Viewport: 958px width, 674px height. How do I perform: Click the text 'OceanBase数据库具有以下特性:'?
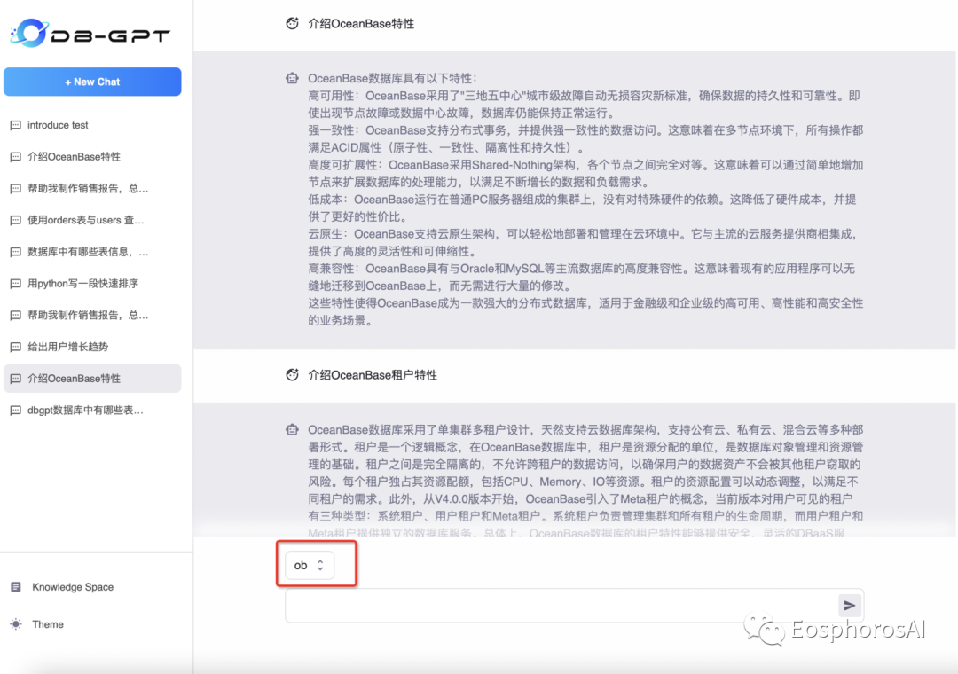click(x=392, y=78)
